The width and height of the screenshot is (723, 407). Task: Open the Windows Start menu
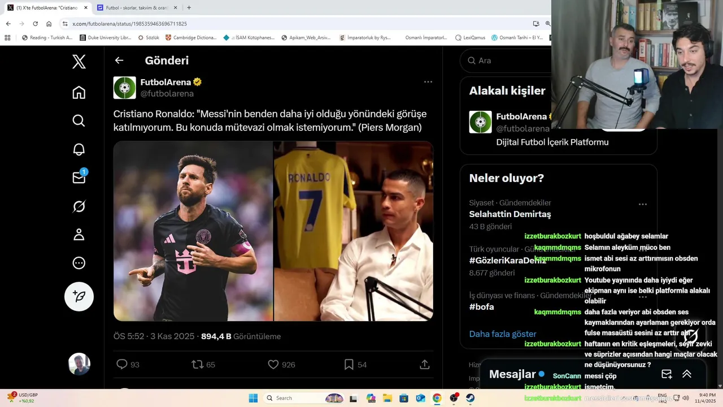click(x=253, y=398)
